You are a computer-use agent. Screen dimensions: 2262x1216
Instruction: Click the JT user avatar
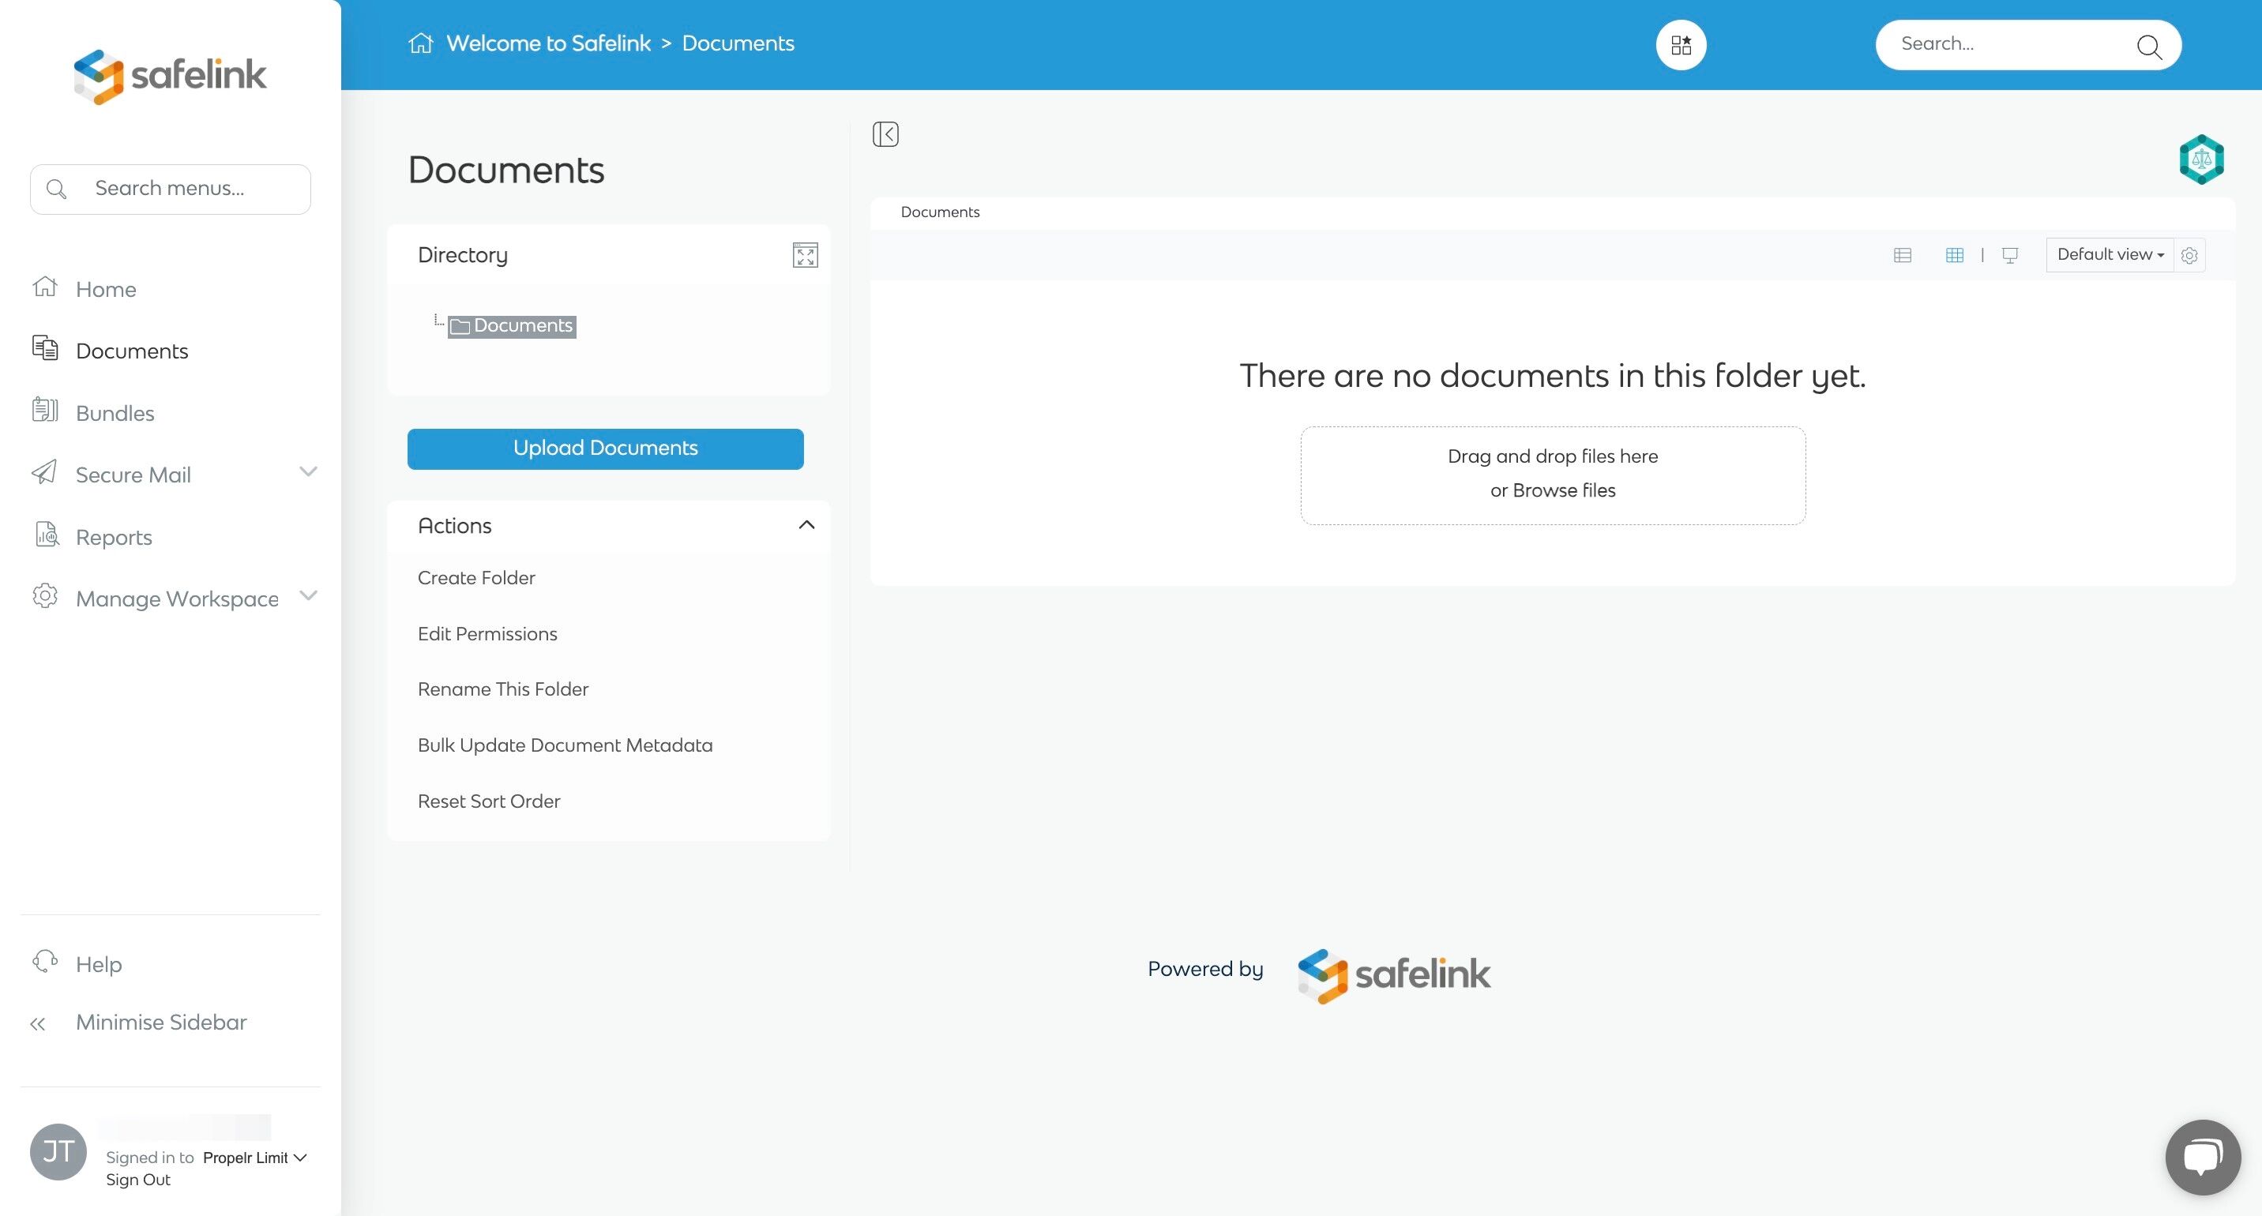(x=58, y=1151)
